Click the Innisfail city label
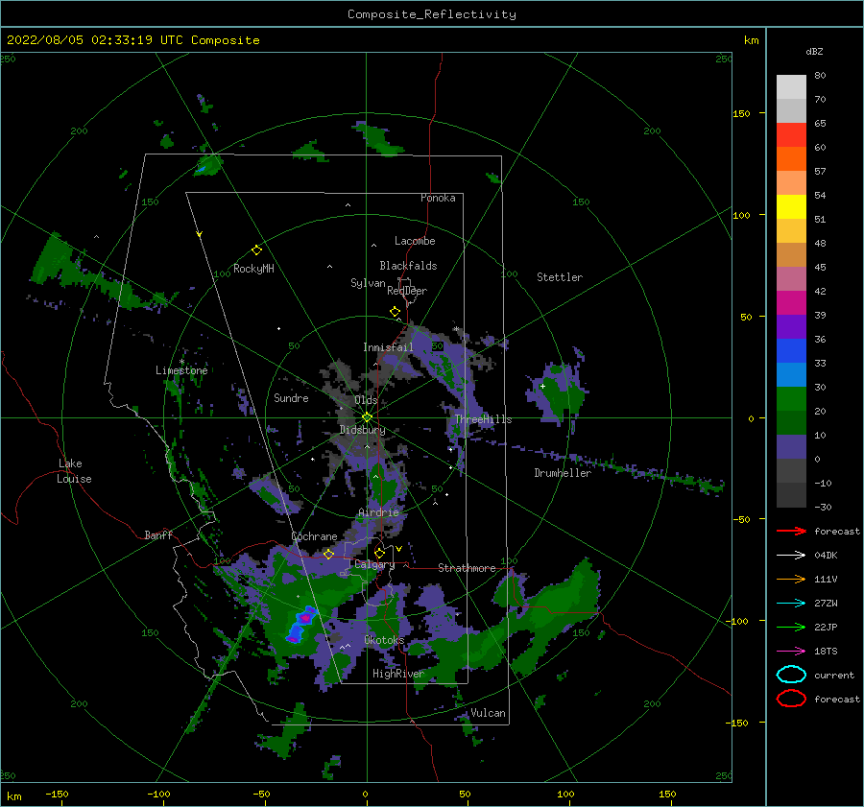 point(388,347)
